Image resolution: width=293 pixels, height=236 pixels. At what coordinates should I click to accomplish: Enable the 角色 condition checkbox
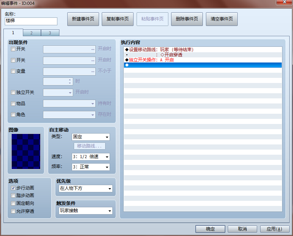(x=13, y=114)
